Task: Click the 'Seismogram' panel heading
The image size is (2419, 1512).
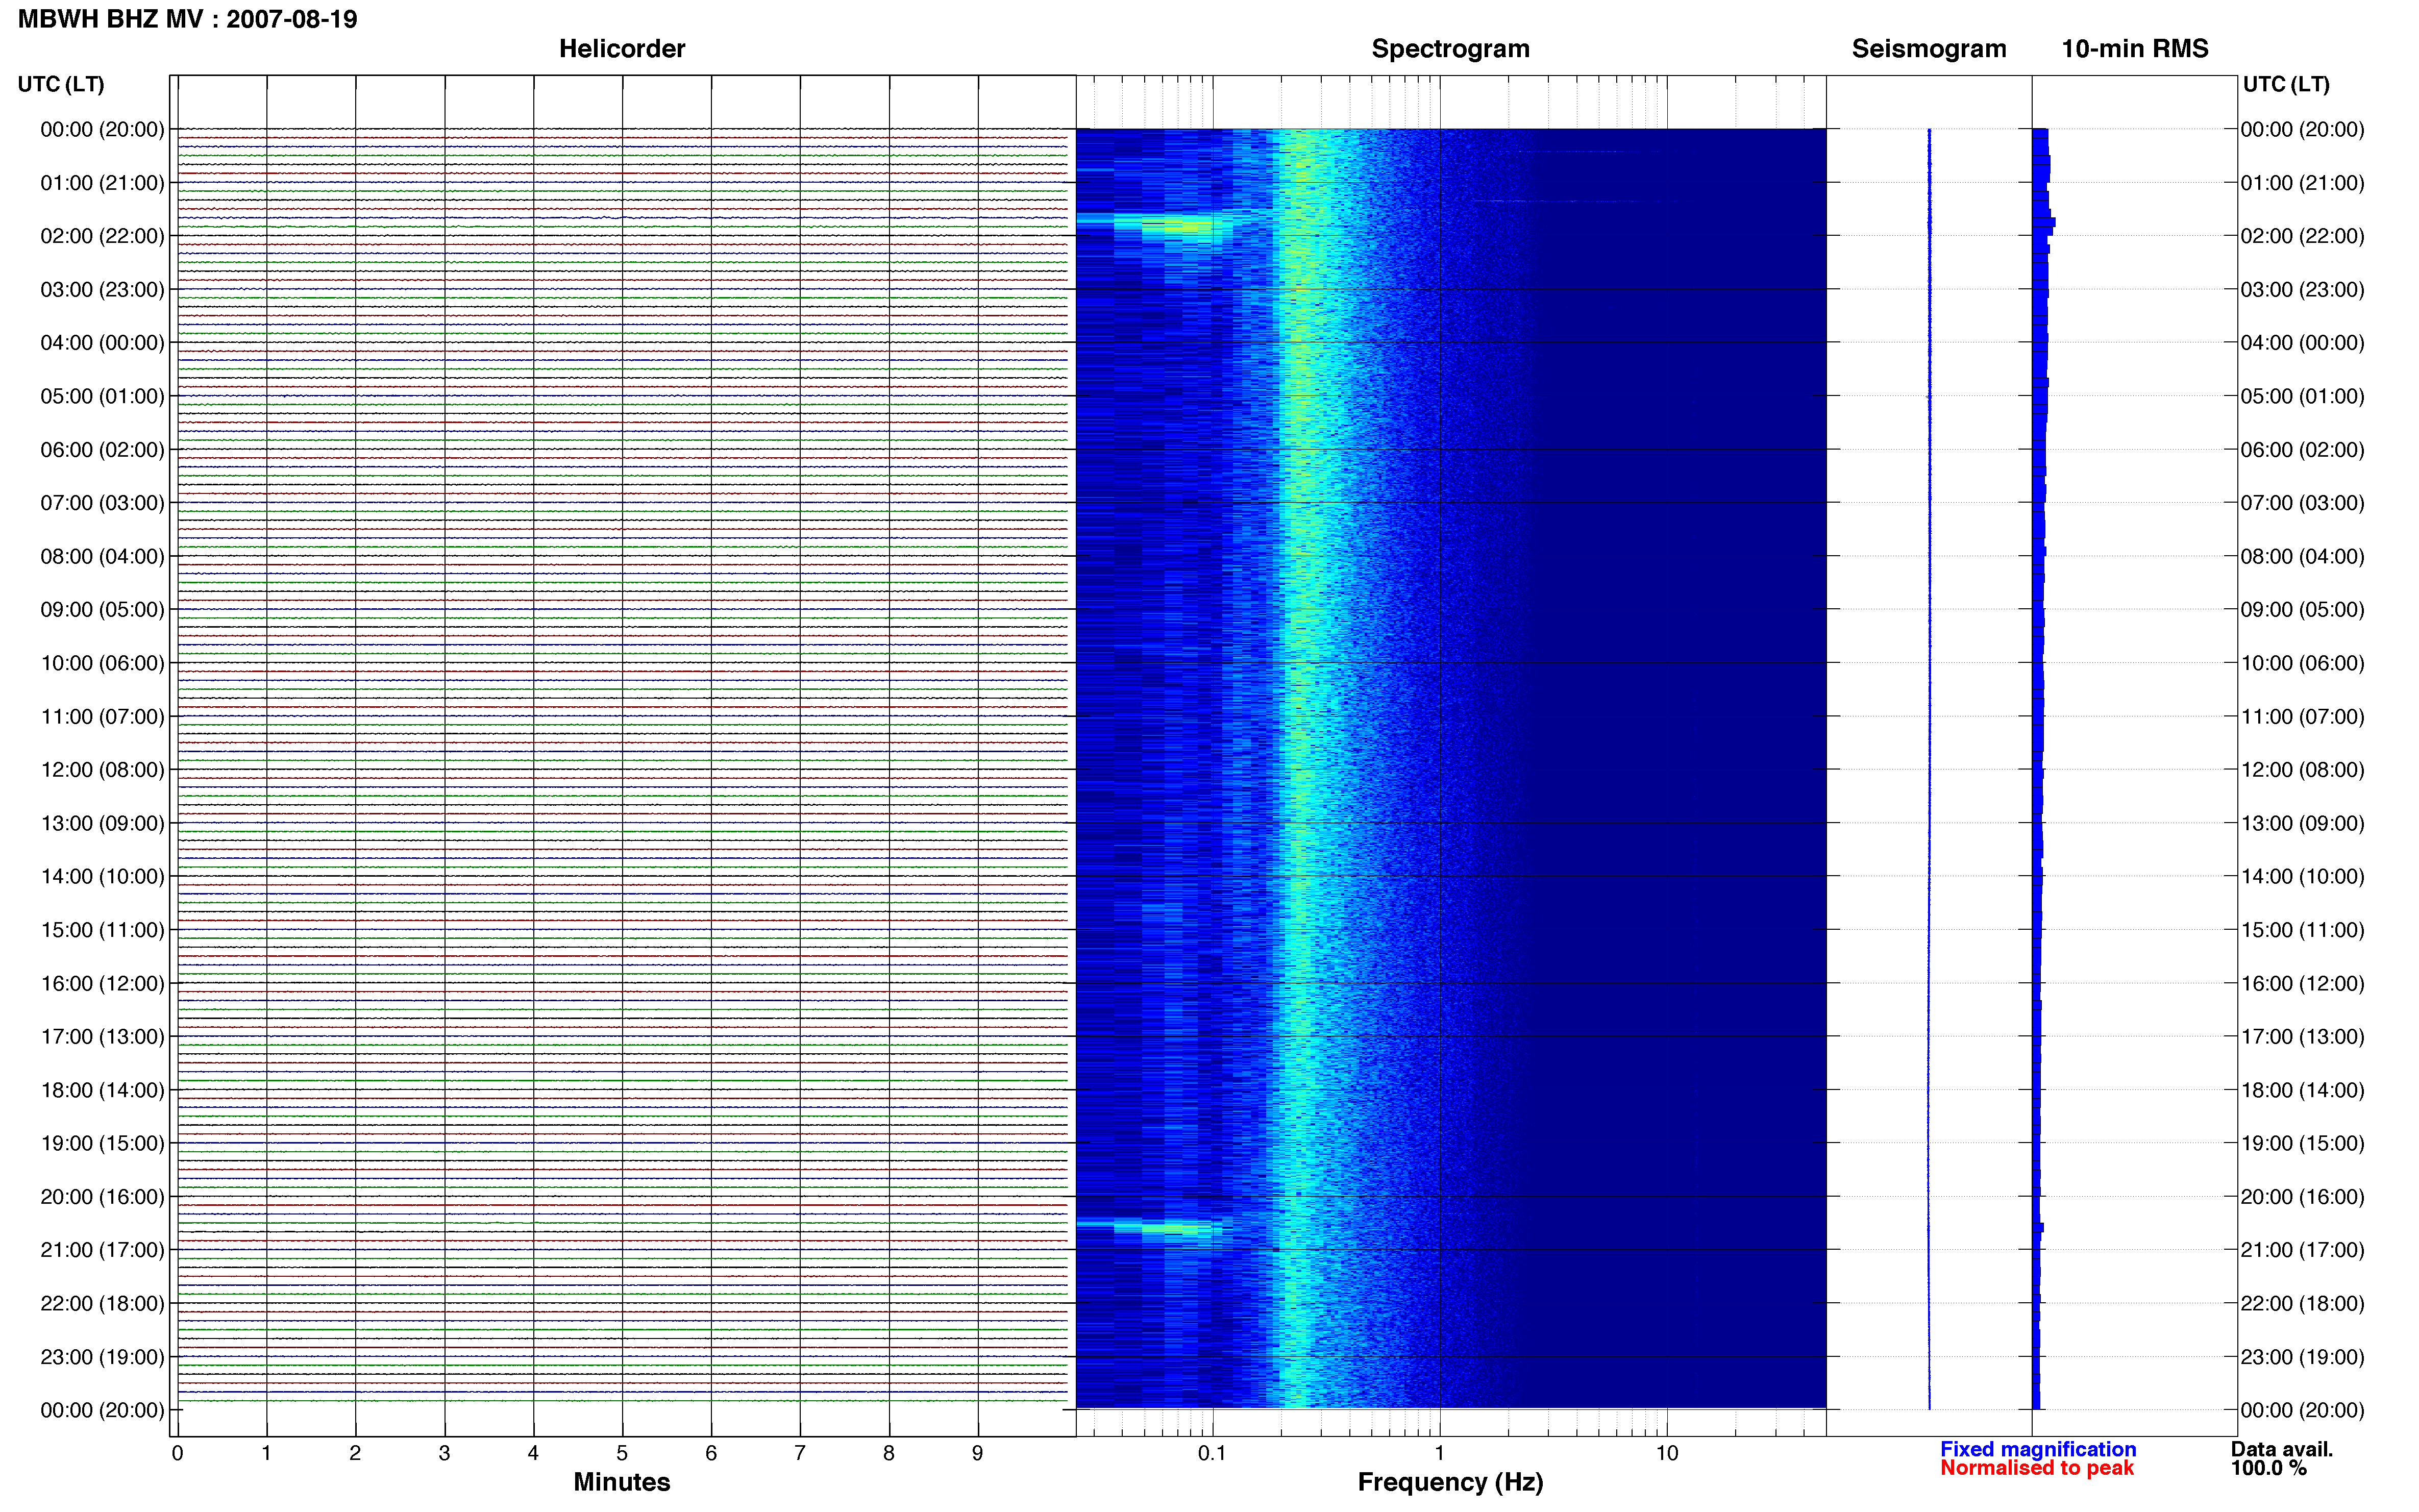Action: (1929, 49)
